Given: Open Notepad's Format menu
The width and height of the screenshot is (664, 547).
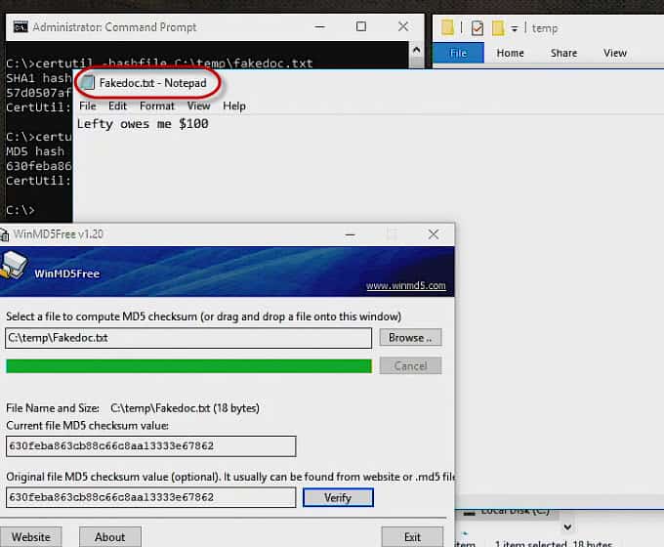Looking at the screenshot, I should (x=156, y=105).
